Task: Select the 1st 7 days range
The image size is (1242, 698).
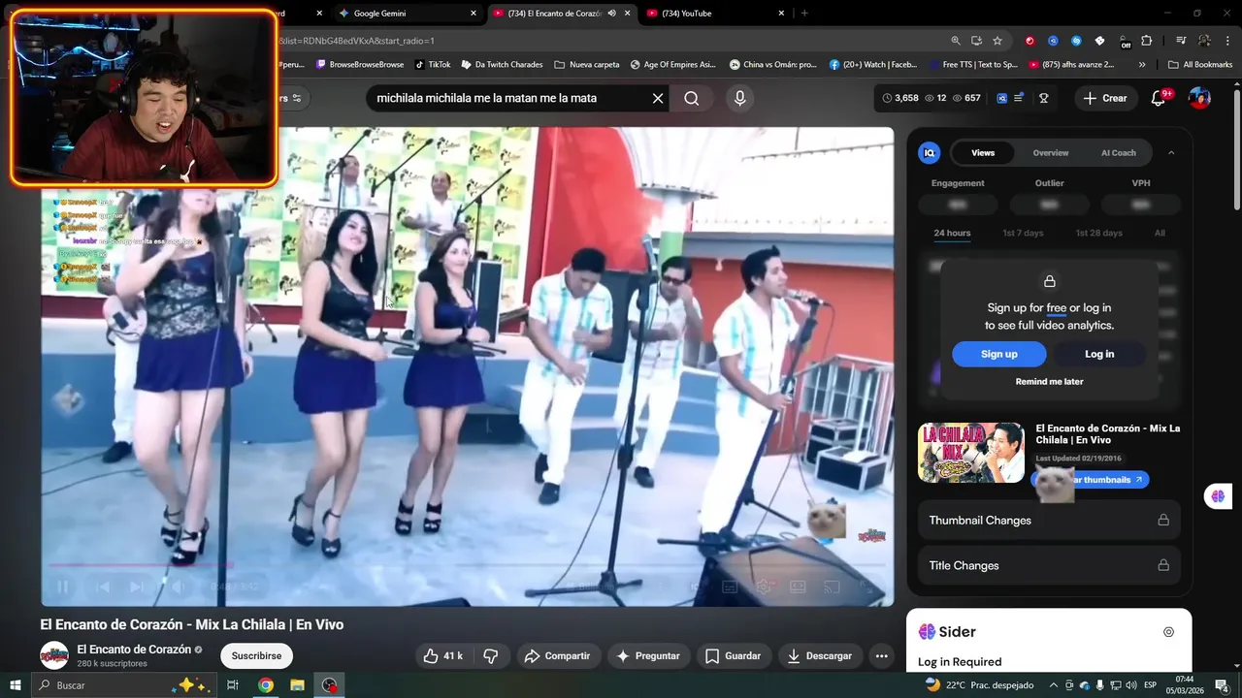Action: click(1023, 233)
